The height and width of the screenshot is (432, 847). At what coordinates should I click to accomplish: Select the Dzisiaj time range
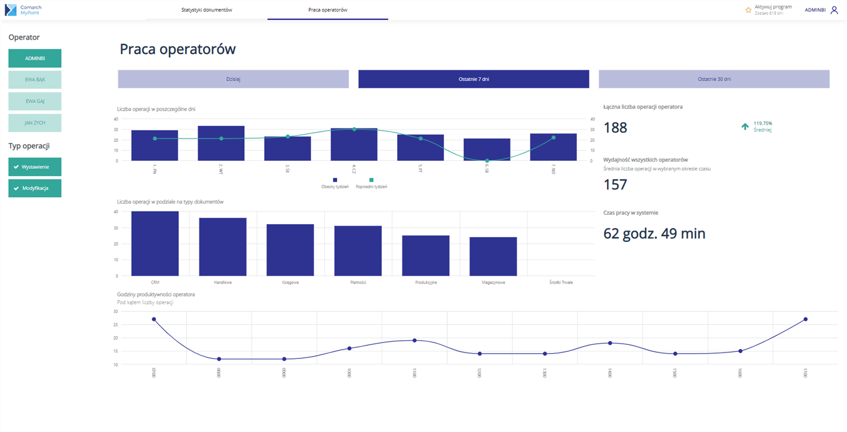tap(234, 79)
